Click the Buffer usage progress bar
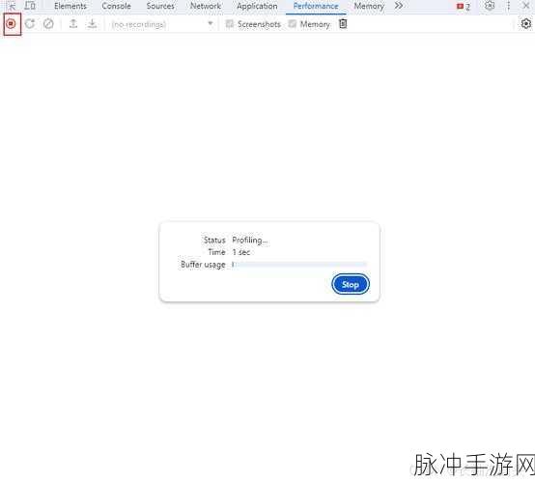This screenshot has height=483, width=535. [x=299, y=264]
